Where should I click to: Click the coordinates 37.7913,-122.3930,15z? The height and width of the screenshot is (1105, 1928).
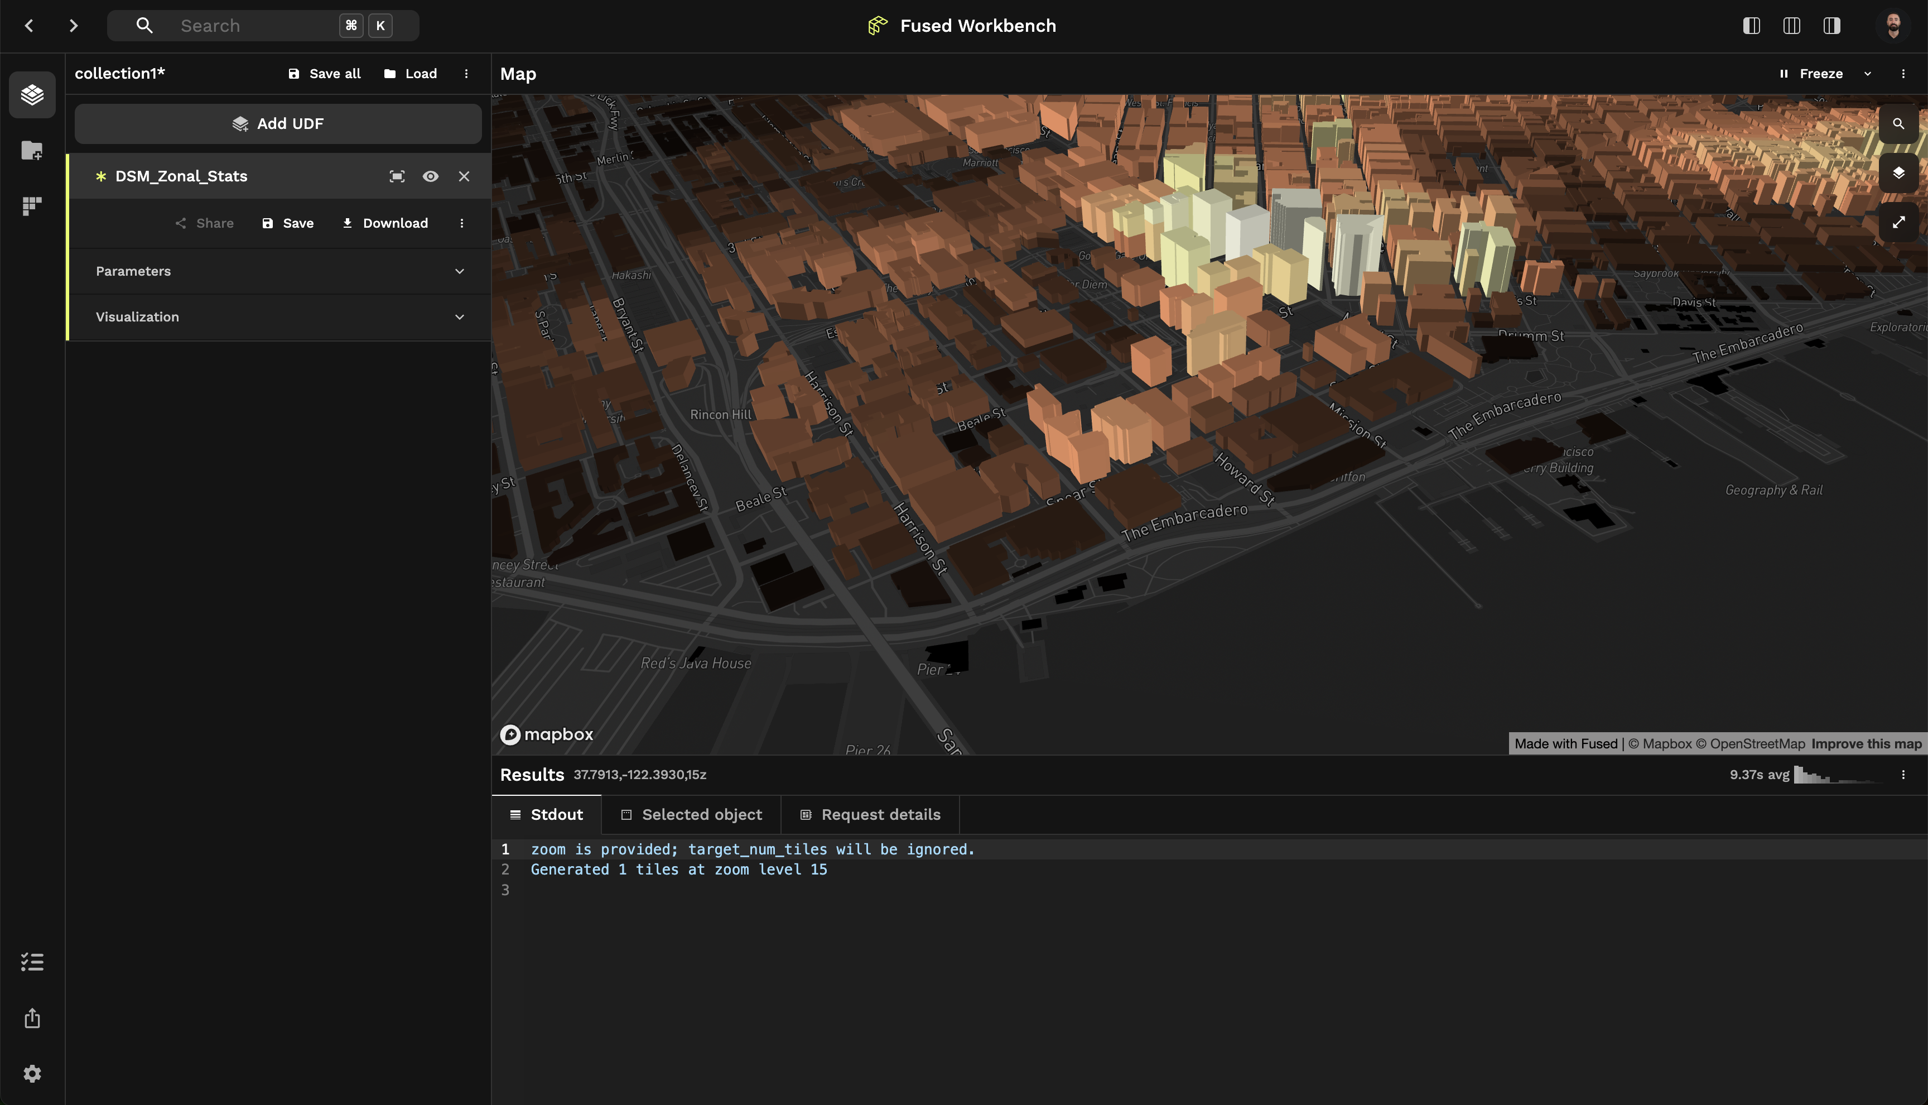639,775
